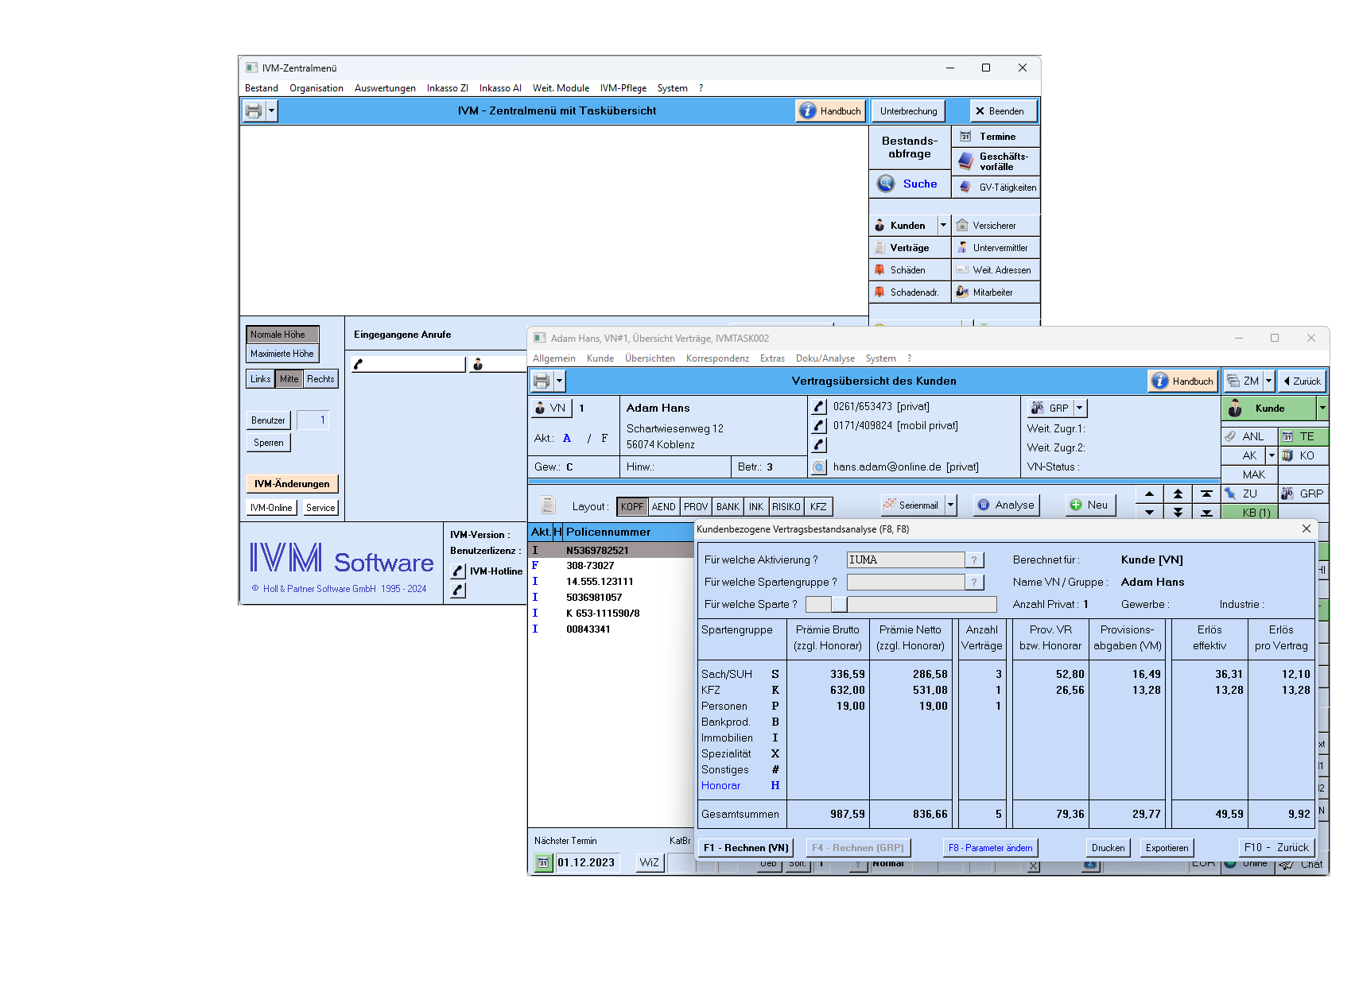Dial the 0261/653473 phone icon
This screenshot has height=995, width=1355.
point(819,407)
